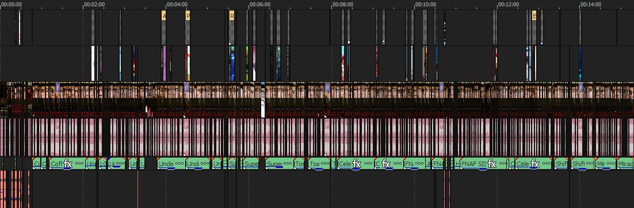Open the options dots on the FN. clip

pos(419,164)
